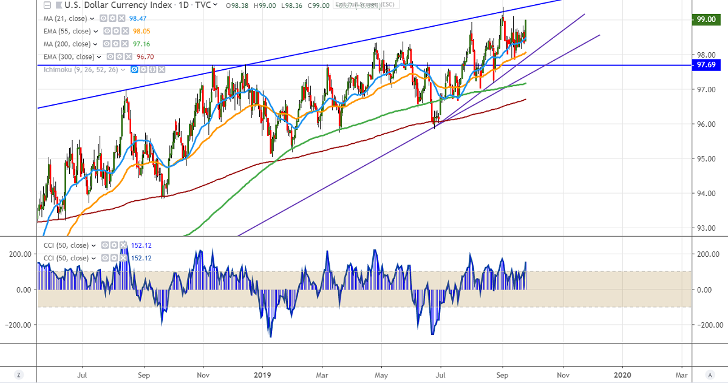The height and width of the screenshot is (383, 728).
Task: Click the opening price O98.38 in header
Action: point(237,5)
